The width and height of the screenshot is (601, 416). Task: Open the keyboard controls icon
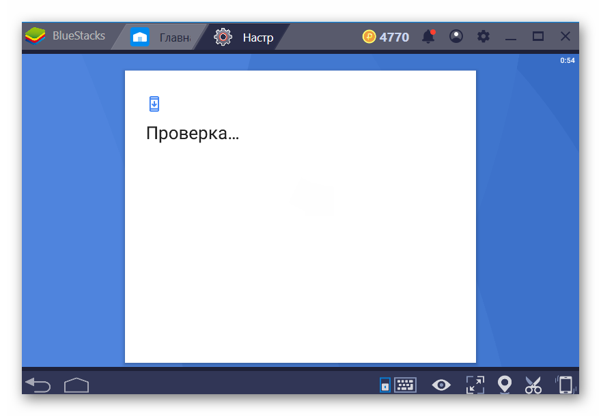[405, 385]
